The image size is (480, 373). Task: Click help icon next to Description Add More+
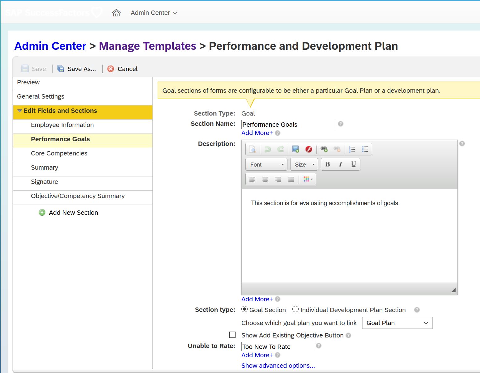[278, 299]
